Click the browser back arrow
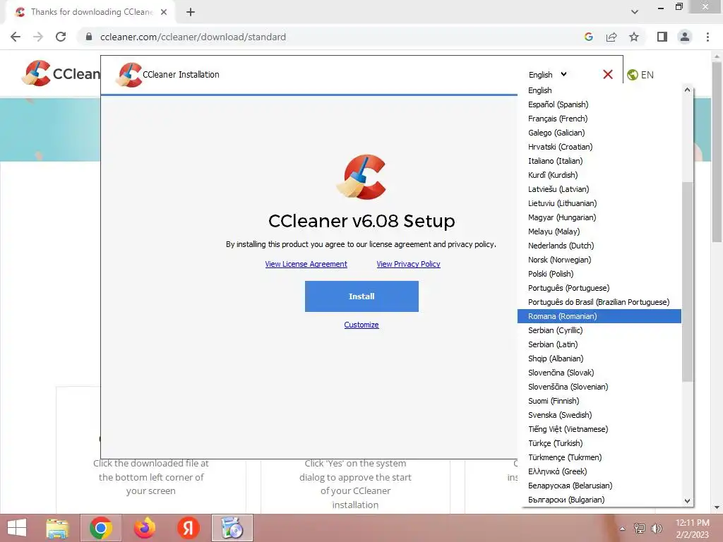723x542 pixels. 16,37
